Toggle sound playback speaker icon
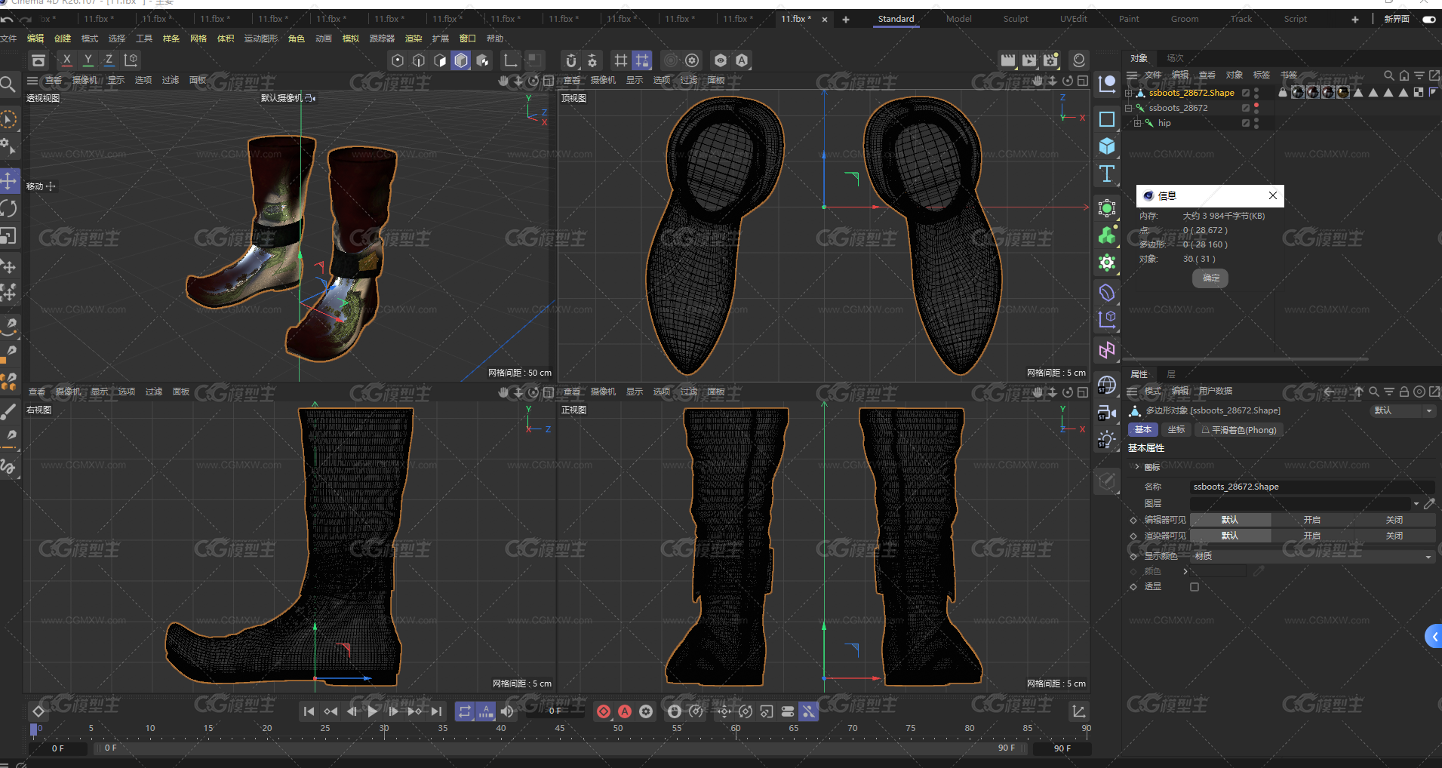1442x768 pixels. (x=507, y=711)
